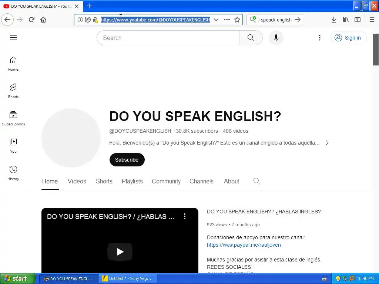Image resolution: width=379 pixels, height=284 pixels.
Task: Switch to DO YOU SPEAK ENGL... taskbar item
Action: click(x=68, y=279)
